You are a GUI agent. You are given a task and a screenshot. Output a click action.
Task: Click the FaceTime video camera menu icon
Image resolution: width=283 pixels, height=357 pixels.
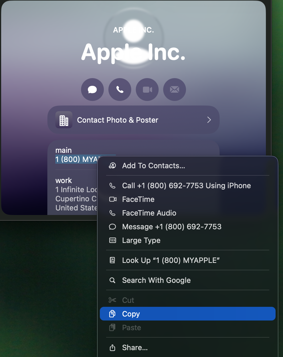(x=113, y=199)
